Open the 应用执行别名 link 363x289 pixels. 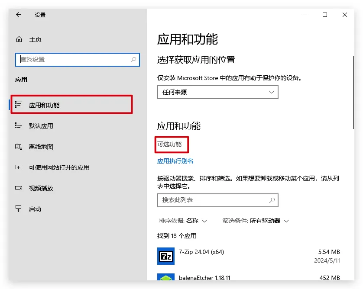point(175,161)
